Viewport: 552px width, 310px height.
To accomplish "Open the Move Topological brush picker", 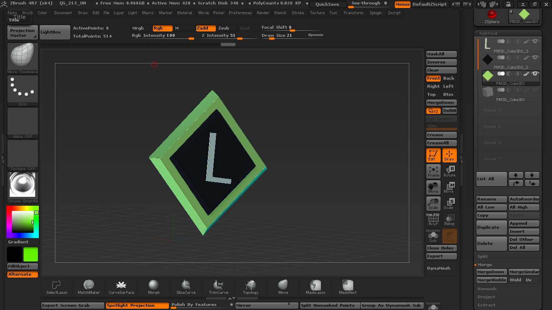I will pyautogui.click(x=23, y=58).
